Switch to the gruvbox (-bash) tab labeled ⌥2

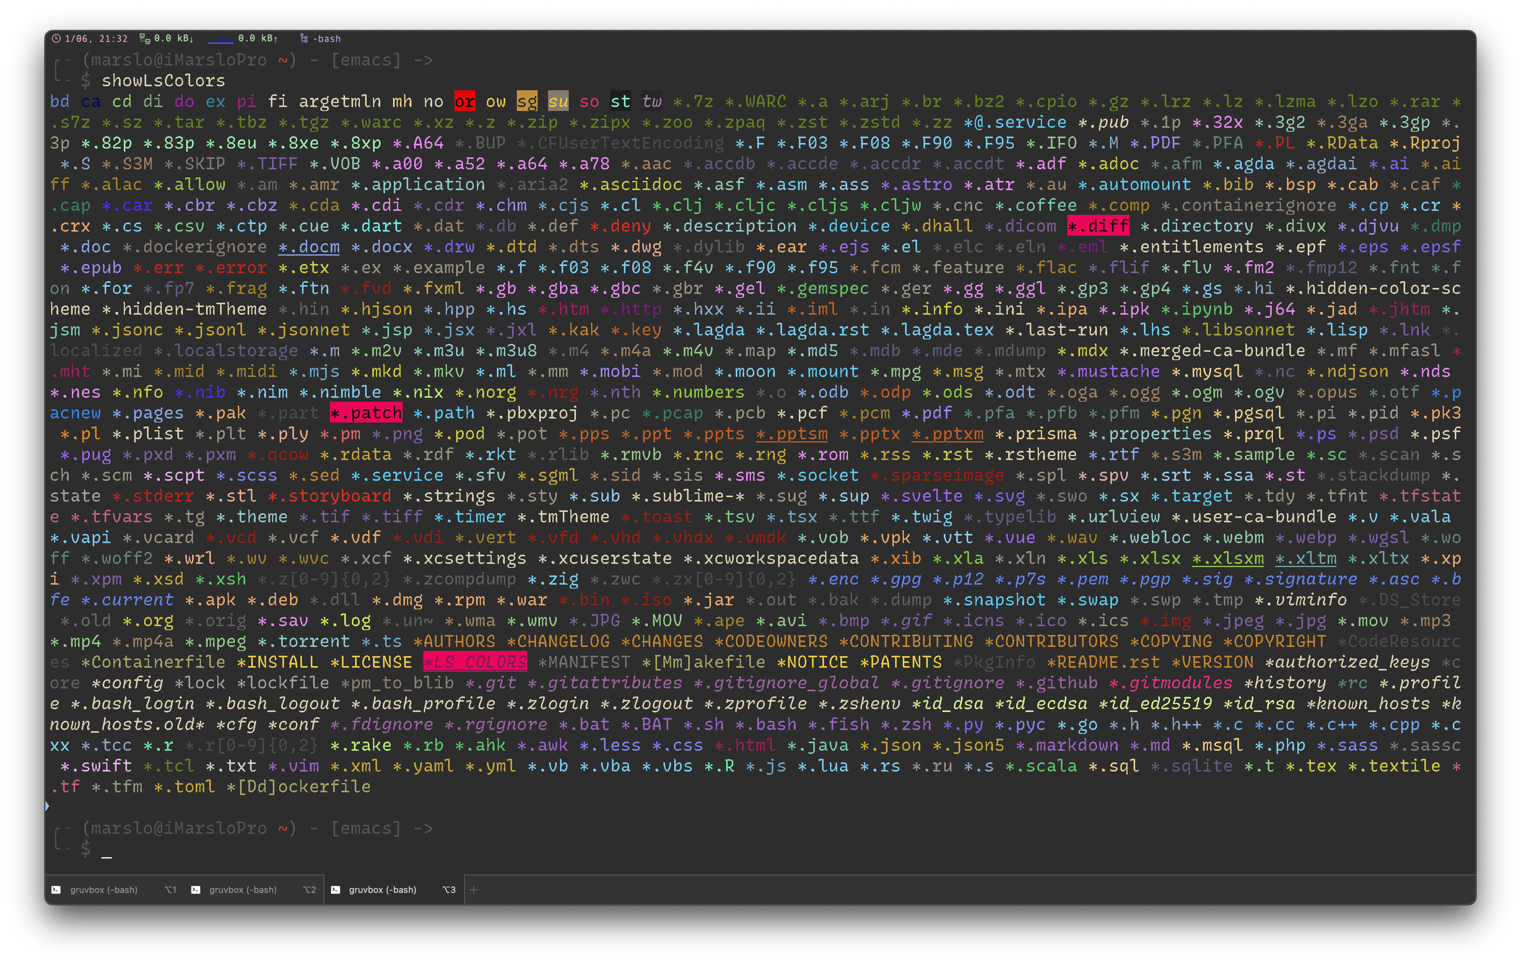[254, 889]
